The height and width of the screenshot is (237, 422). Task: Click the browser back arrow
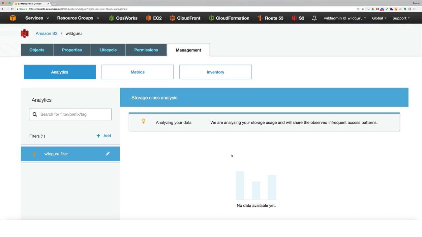pos(3,9)
